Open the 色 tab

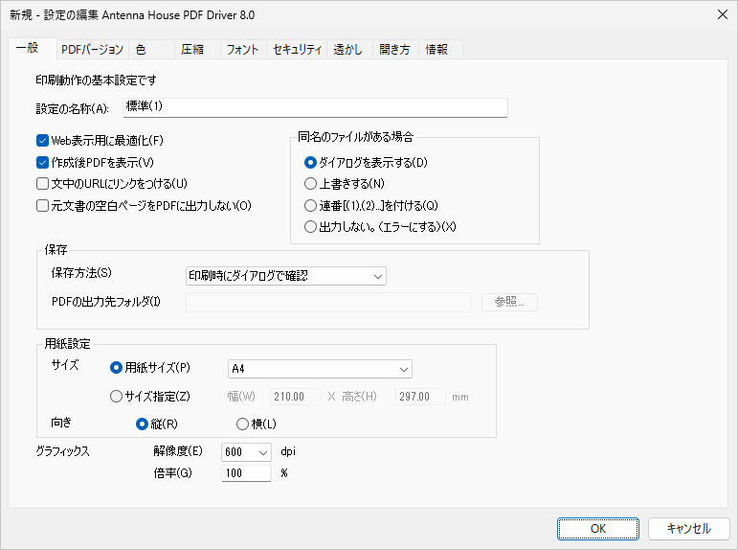tap(142, 49)
